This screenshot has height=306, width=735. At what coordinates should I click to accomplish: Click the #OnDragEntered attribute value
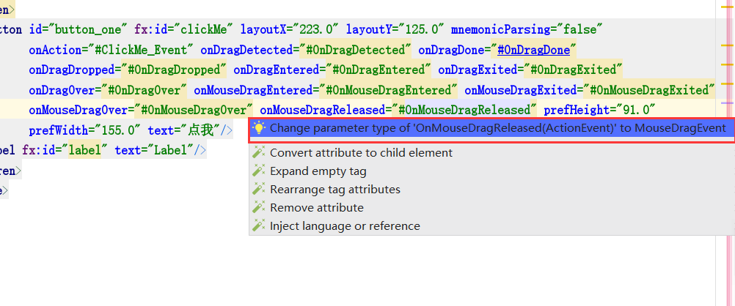[x=379, y=70]
